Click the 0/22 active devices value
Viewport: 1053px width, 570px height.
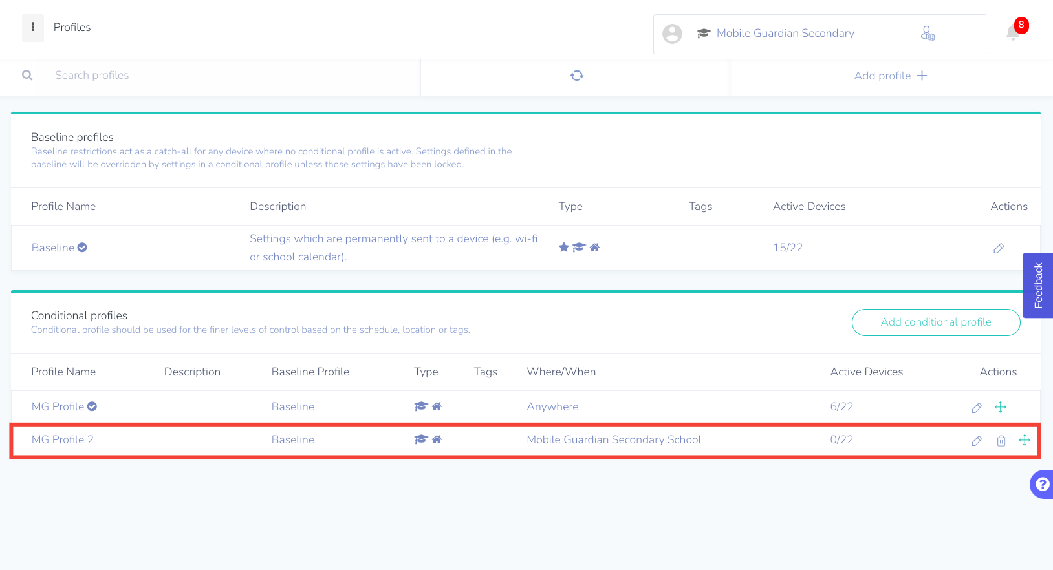[x=841, y=439]
